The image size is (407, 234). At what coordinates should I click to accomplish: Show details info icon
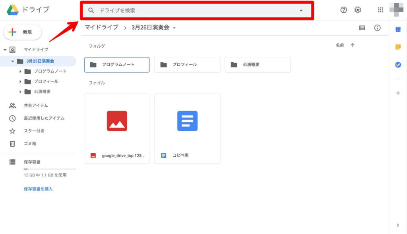378,28
